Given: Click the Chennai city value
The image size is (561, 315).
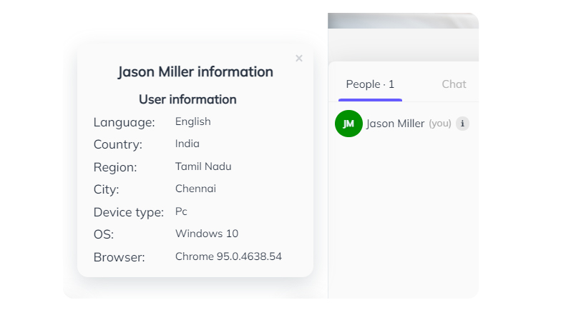Looking at the screenshot, I should click(x=195, y=189).
